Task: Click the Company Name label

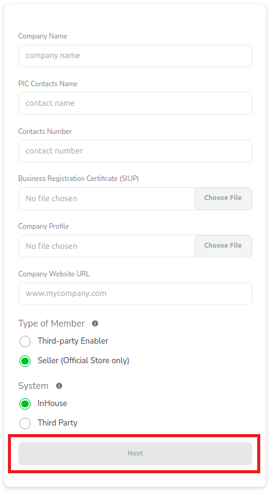Action: tap(43, 36)
